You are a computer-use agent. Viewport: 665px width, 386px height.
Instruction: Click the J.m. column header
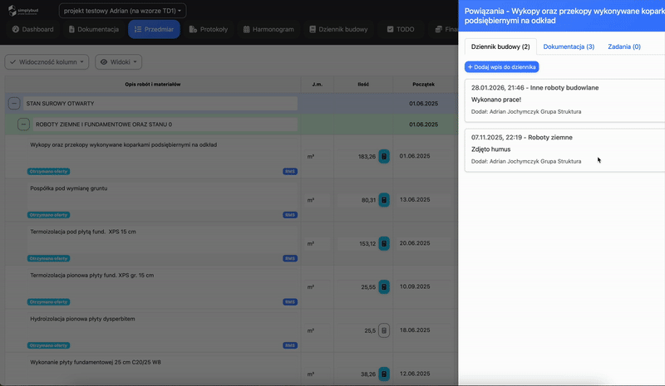[x=318, y=85]
